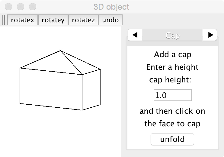Select the narrow right triangular roof face
Image resolution: width=224 pixels, height=157 pixels.
click(82, 65)
